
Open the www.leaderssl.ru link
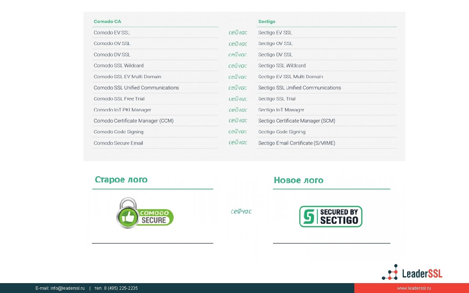point(414,288)
